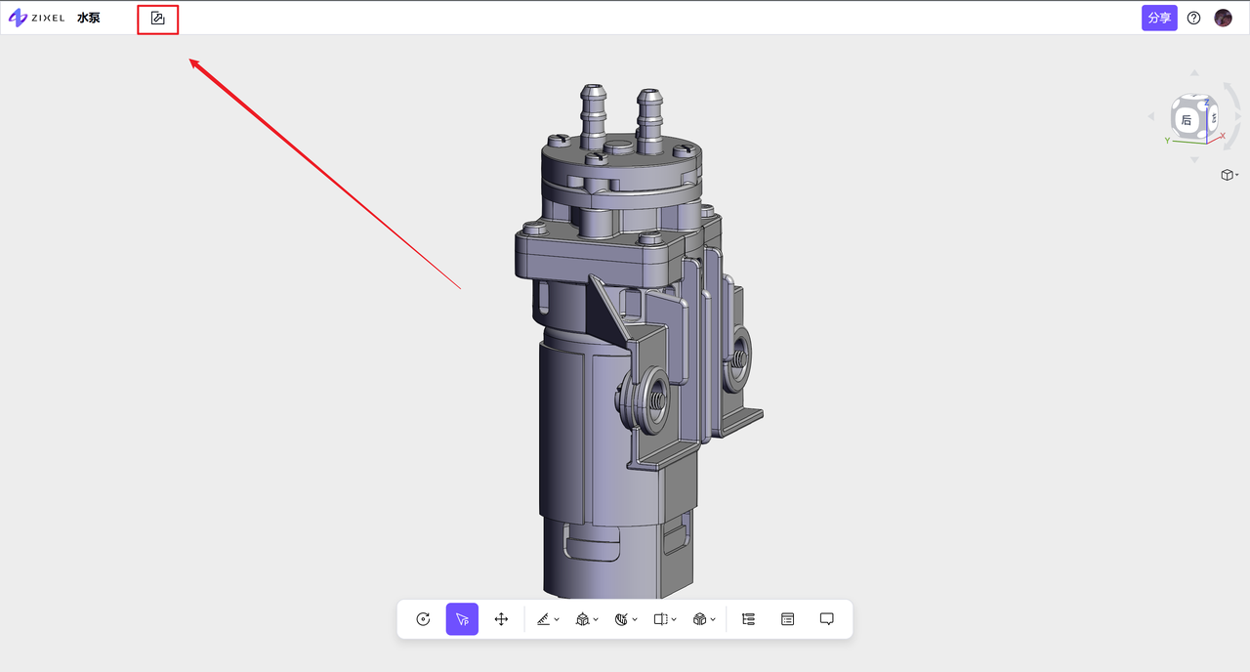Expand the sphere-icon tool dropdown arrow
The height and width of the screenshot is (672, 1250).
635,619
